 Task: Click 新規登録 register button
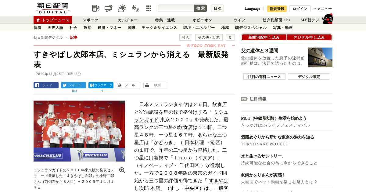277,9
